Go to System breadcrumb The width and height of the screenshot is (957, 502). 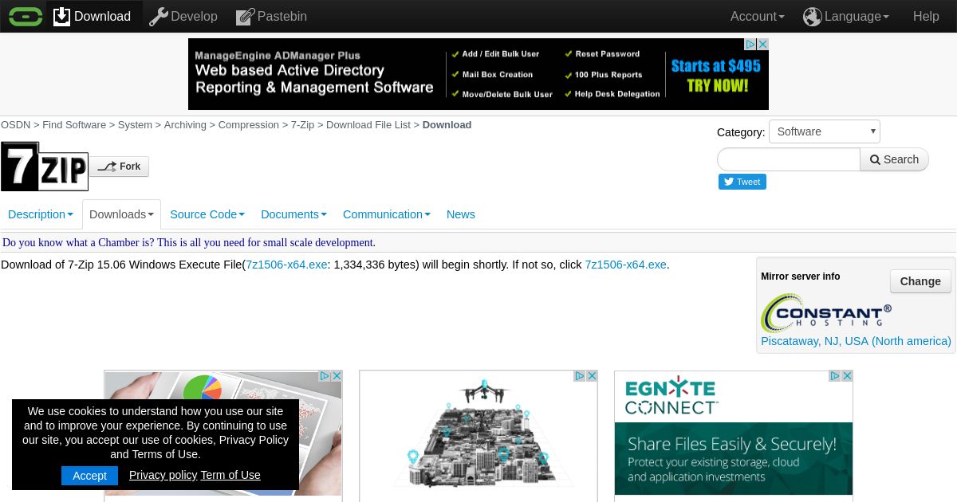pos(135,125)
